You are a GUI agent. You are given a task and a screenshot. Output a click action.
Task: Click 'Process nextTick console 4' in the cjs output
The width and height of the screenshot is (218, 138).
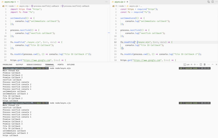point(17,117)
